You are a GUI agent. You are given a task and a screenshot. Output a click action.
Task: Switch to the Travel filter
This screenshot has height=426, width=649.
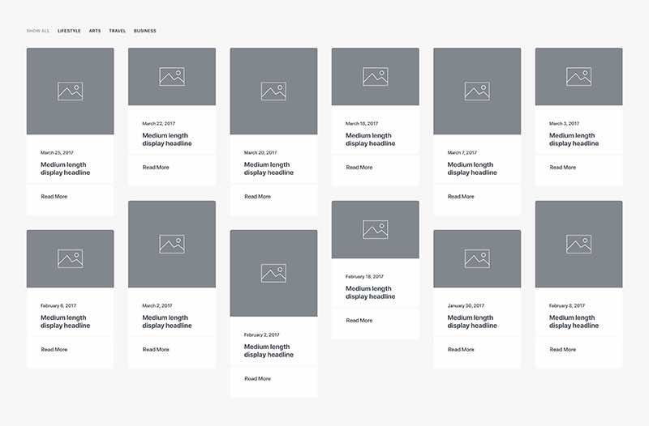118,31
